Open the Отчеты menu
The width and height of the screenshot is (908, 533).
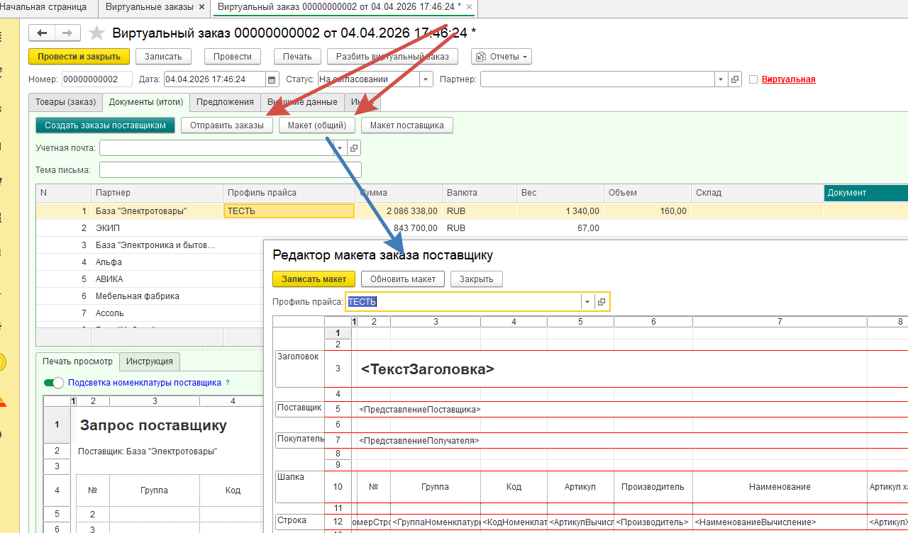[x=502, y=57]
